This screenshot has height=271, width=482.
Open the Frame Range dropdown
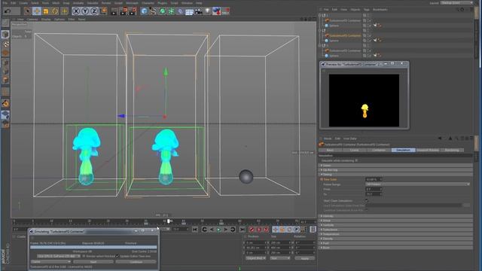point(418,184)
